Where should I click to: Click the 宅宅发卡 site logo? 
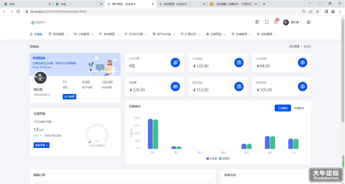coord(38,22)
